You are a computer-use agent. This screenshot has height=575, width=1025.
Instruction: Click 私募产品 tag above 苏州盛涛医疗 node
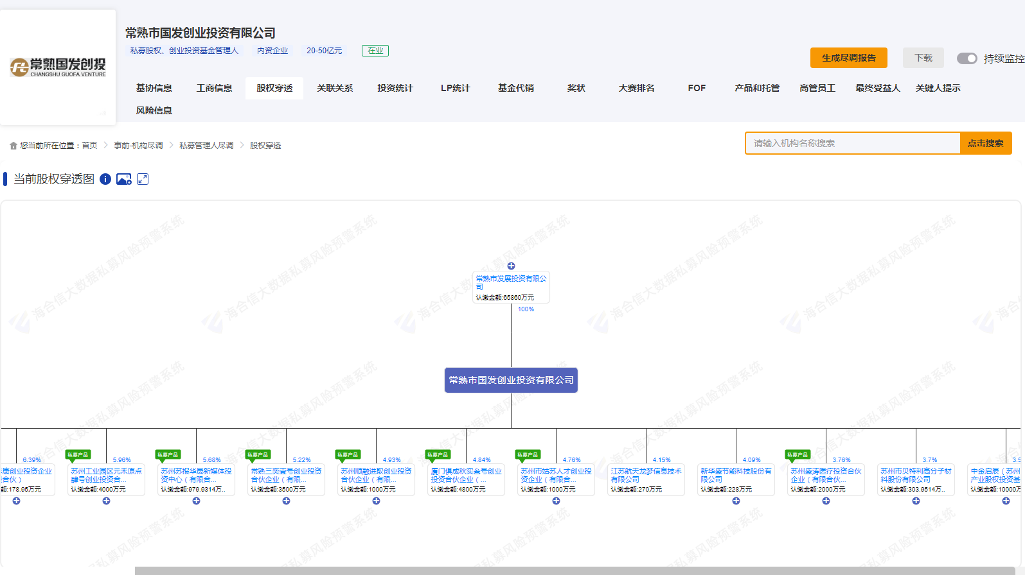798,454
